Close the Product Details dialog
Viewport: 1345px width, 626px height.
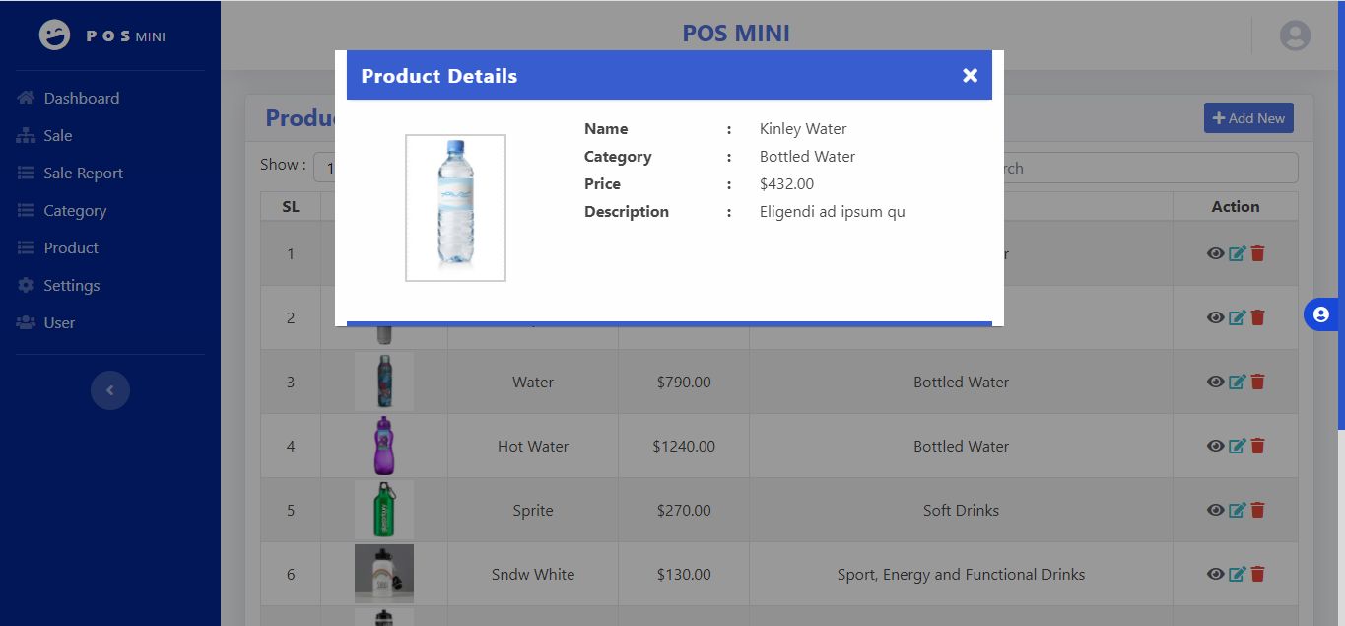[x=970, y=76]
